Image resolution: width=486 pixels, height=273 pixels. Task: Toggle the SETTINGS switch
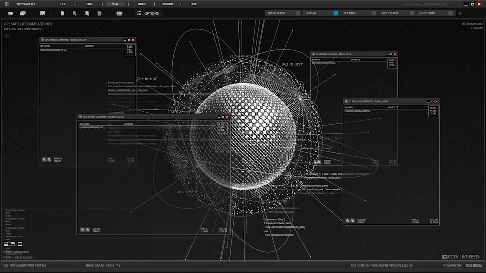point(374,13)
